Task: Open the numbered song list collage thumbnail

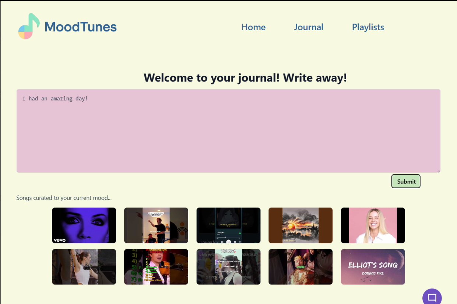Action: coord(228,267)
